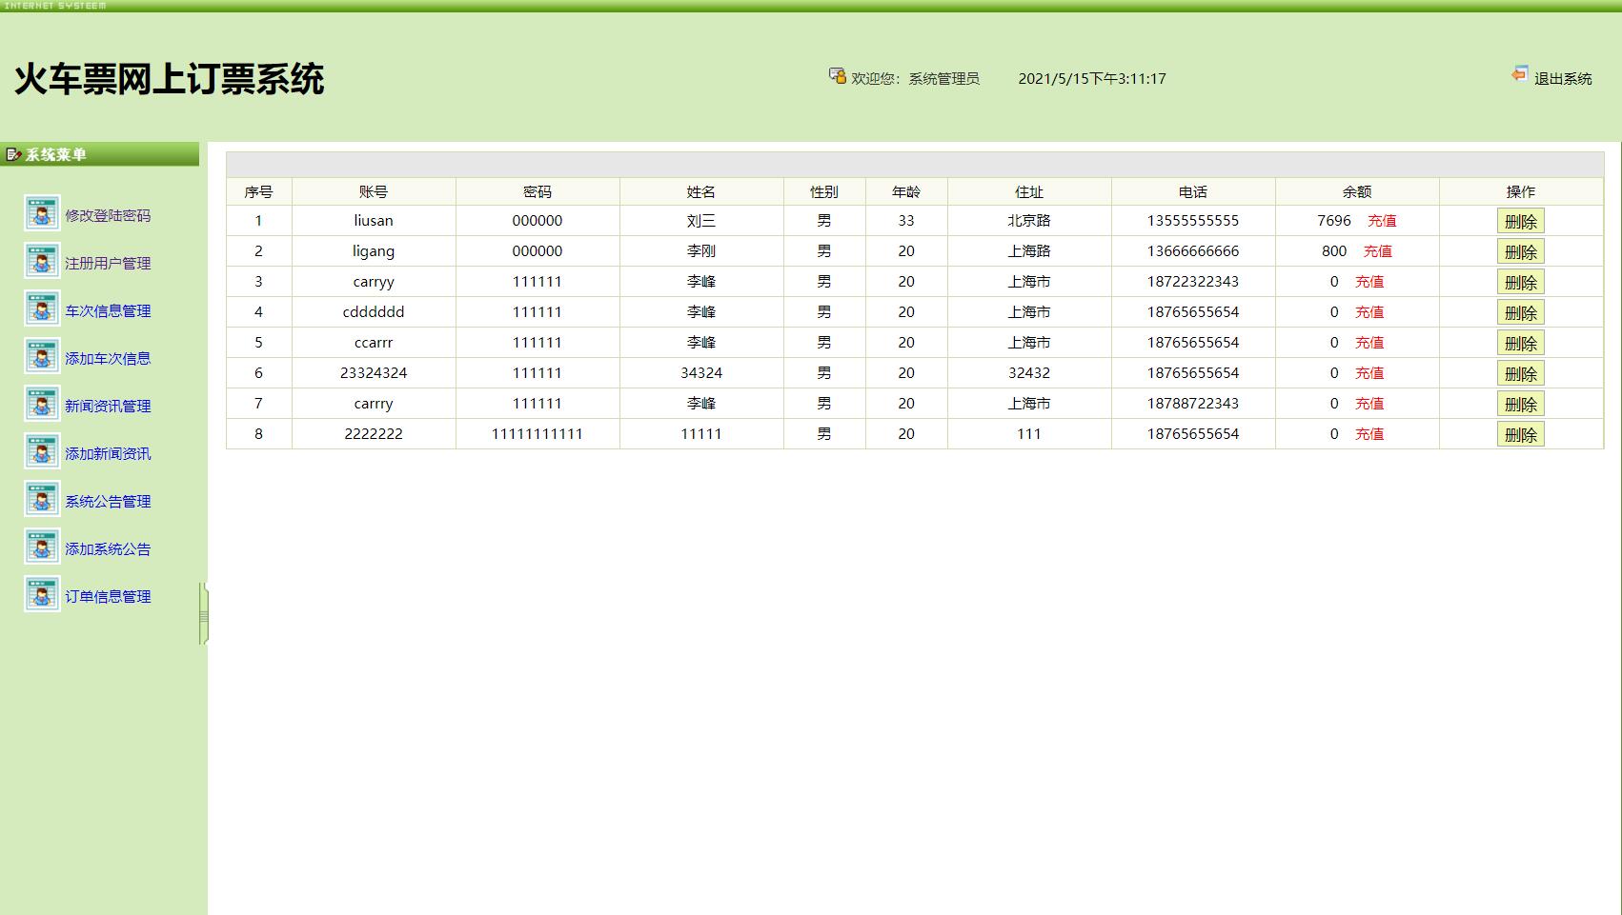1622x915 pixels.
Task: Click the 退出系统 text link
Action: pos(1563,79)
